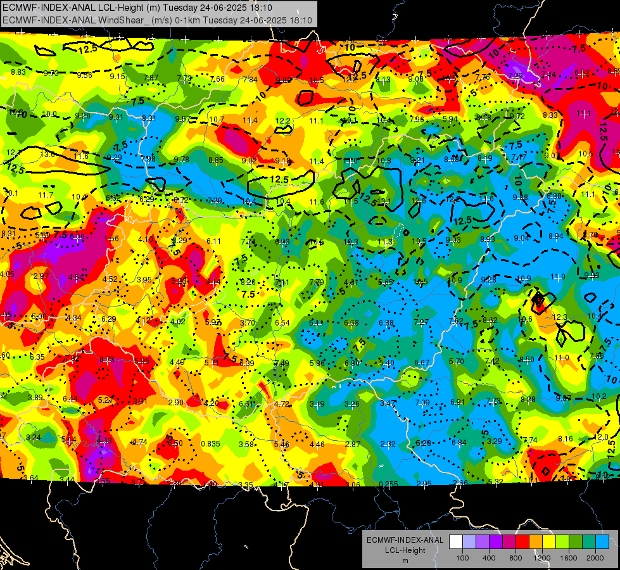Click the grid value 3.70
This screenshot has height=570, width=620.
248,323
